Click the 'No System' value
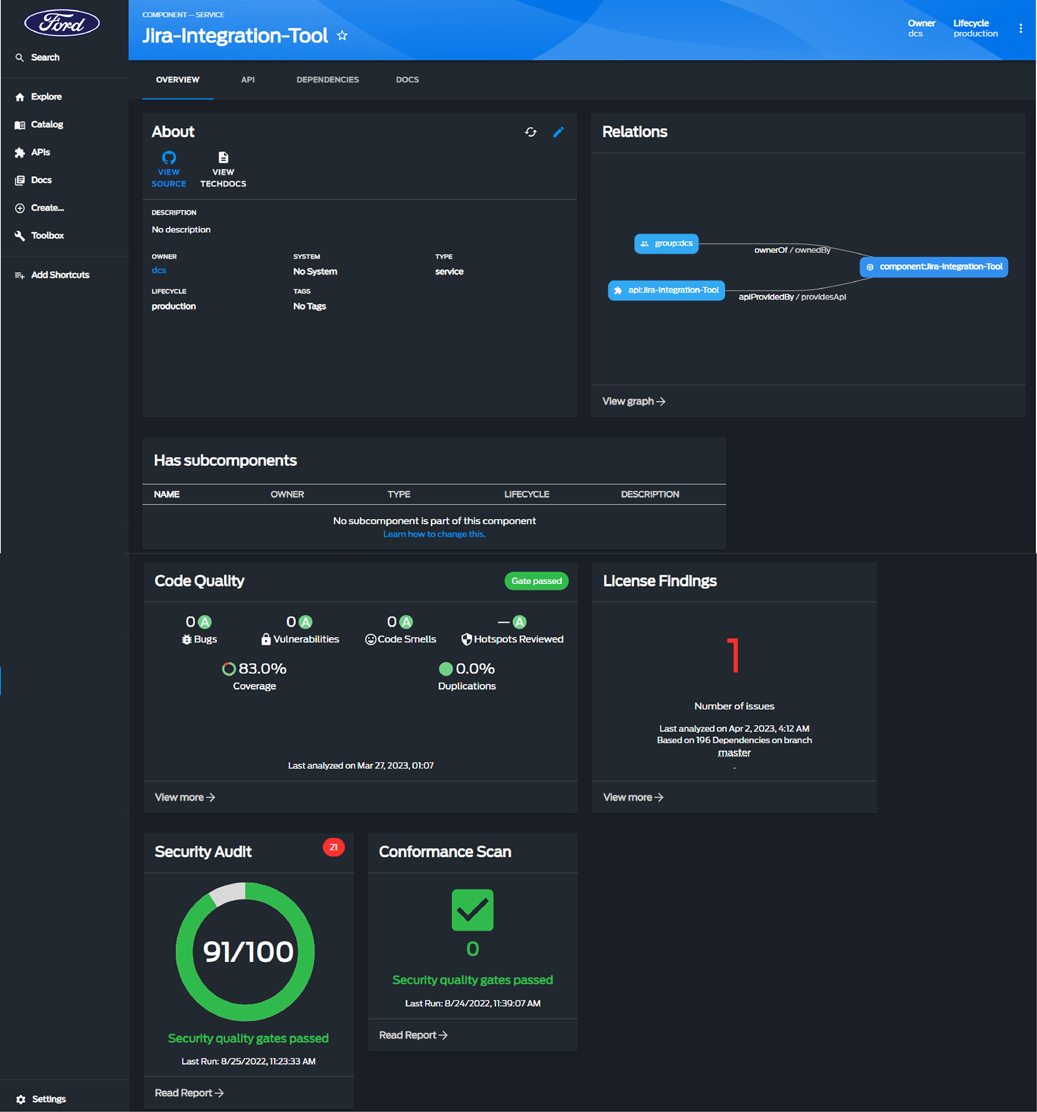Image resolution: width=1037 pixels, height=1112 pixels. [x=315, y=272]
